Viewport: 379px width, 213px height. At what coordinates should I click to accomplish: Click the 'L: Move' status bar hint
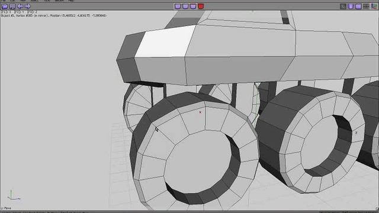[x=6, y=208]
